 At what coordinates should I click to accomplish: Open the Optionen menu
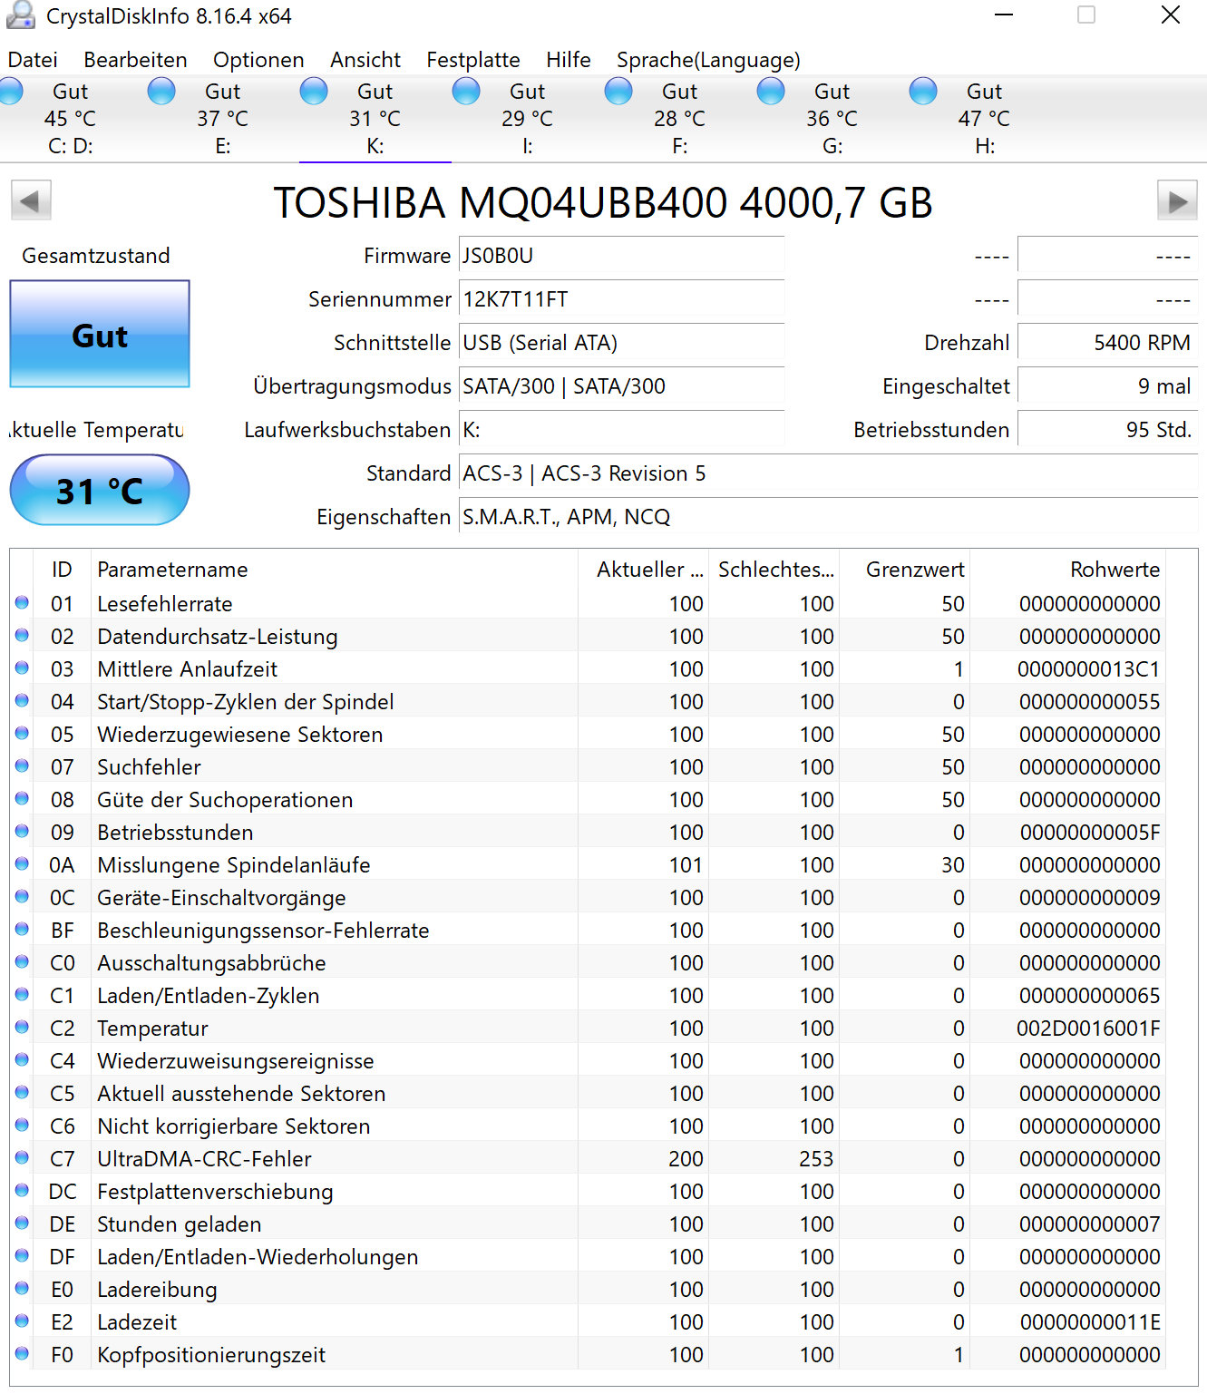258,60
